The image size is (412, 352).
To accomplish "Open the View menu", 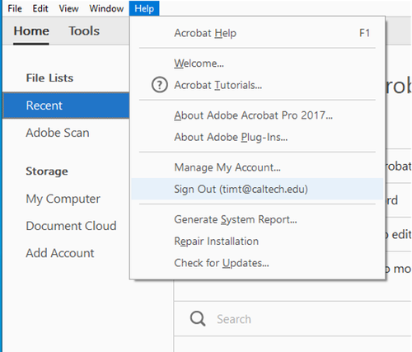I will click(68, 8).
